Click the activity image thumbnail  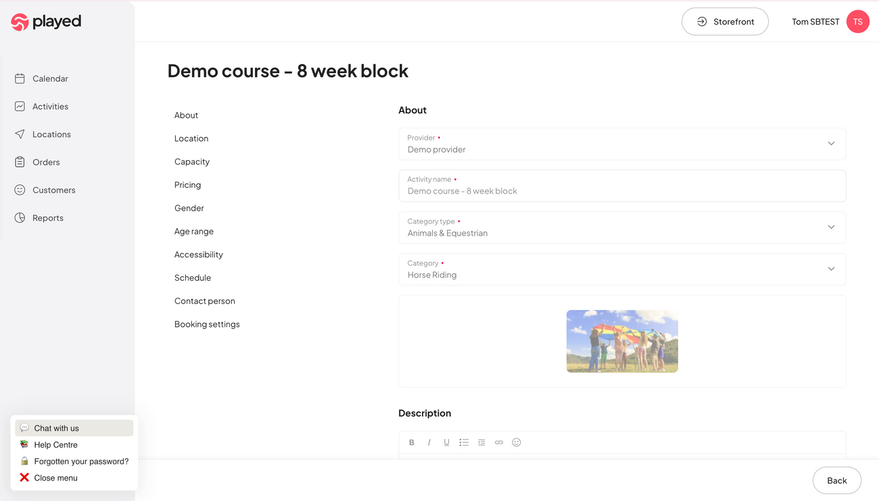click(x=622, y=341)
